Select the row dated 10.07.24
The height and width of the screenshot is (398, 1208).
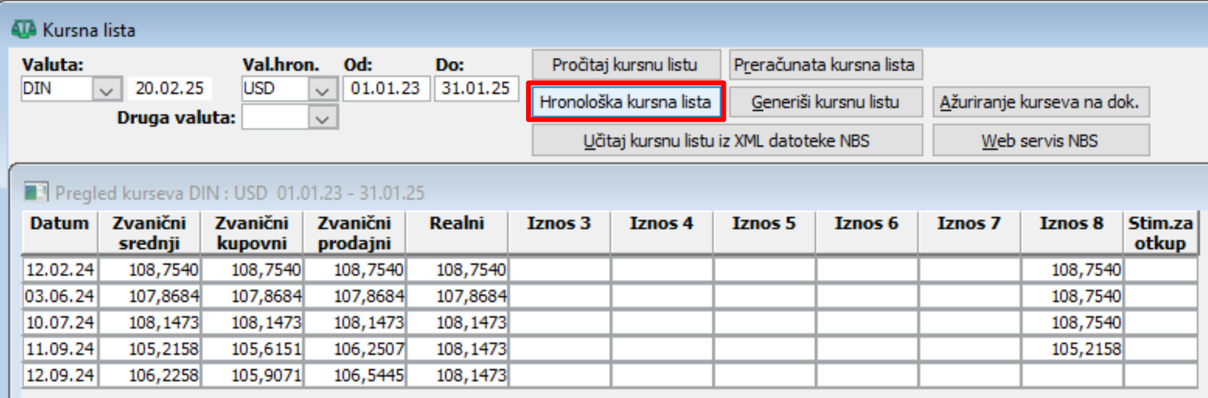(x=610, y=322)
